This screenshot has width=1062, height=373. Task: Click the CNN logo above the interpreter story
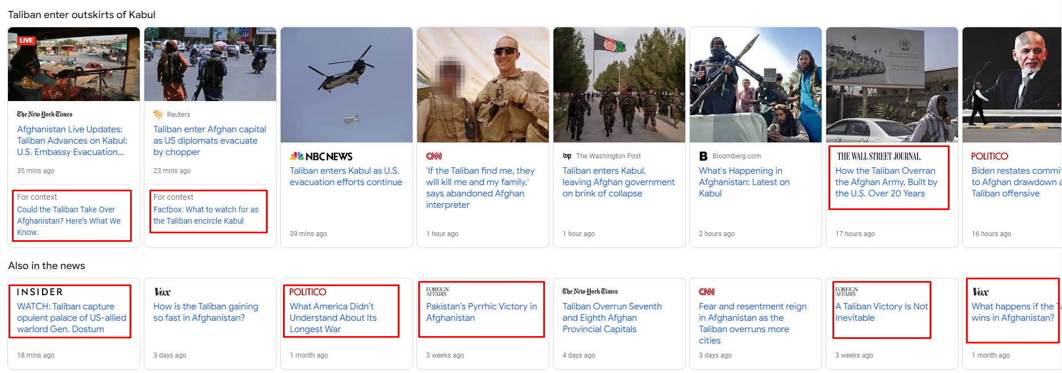pos(434,156)
